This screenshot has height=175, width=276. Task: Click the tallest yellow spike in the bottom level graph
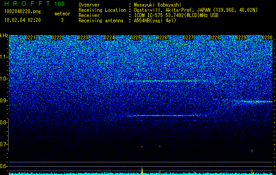coord(142,171)
